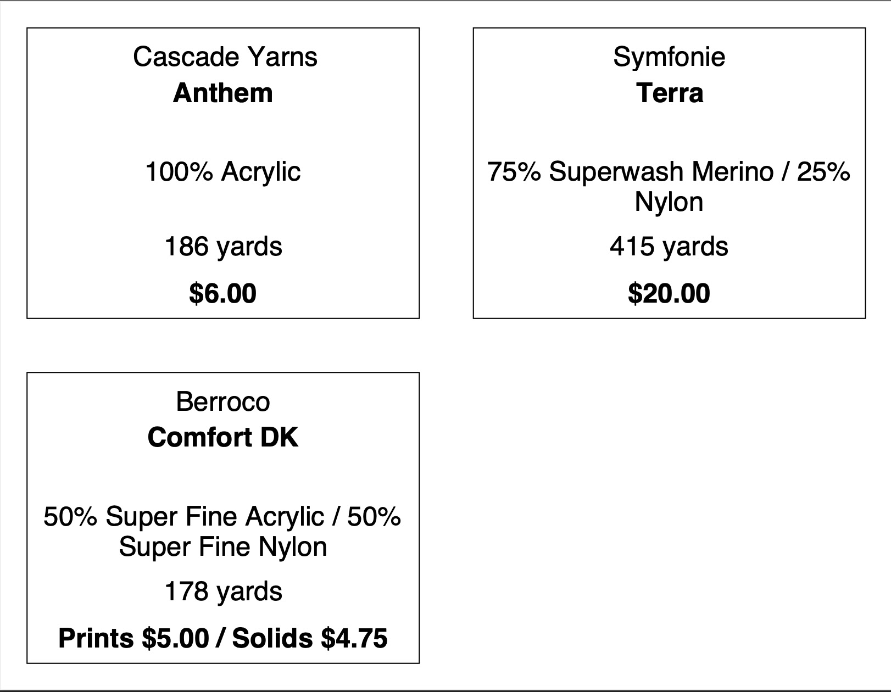
Task: Click the Solids $4.75 price text
Action: [310, 638]
